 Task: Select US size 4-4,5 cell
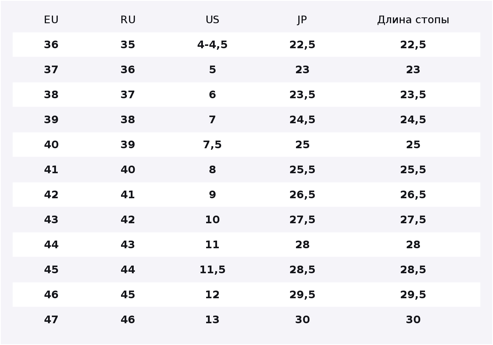click(x=212, y=45)
